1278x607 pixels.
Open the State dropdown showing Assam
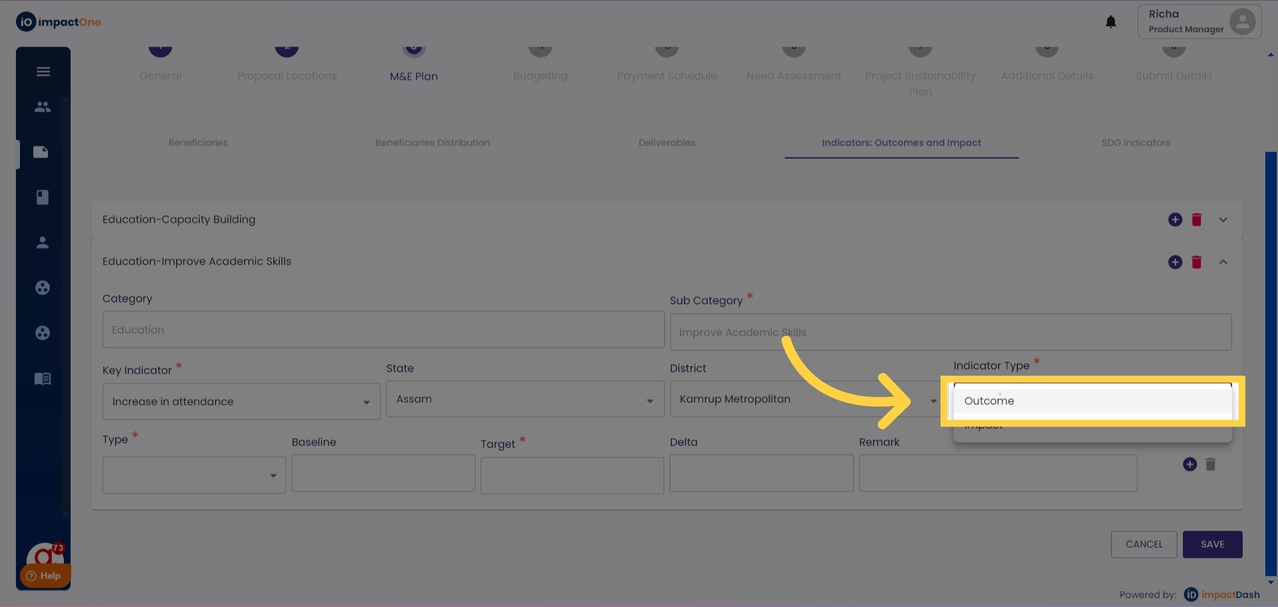pos(525,399)
